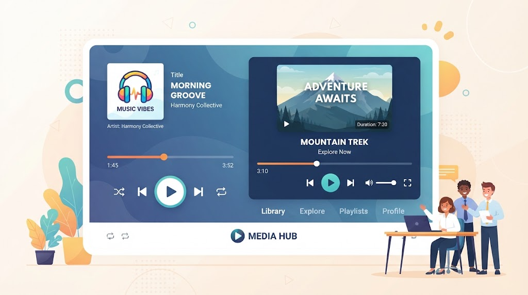Click the MOUNTAIN TREK title
The width and height of the screenshot is (528, 295).
pyautogui.click(x=334, y=142)
